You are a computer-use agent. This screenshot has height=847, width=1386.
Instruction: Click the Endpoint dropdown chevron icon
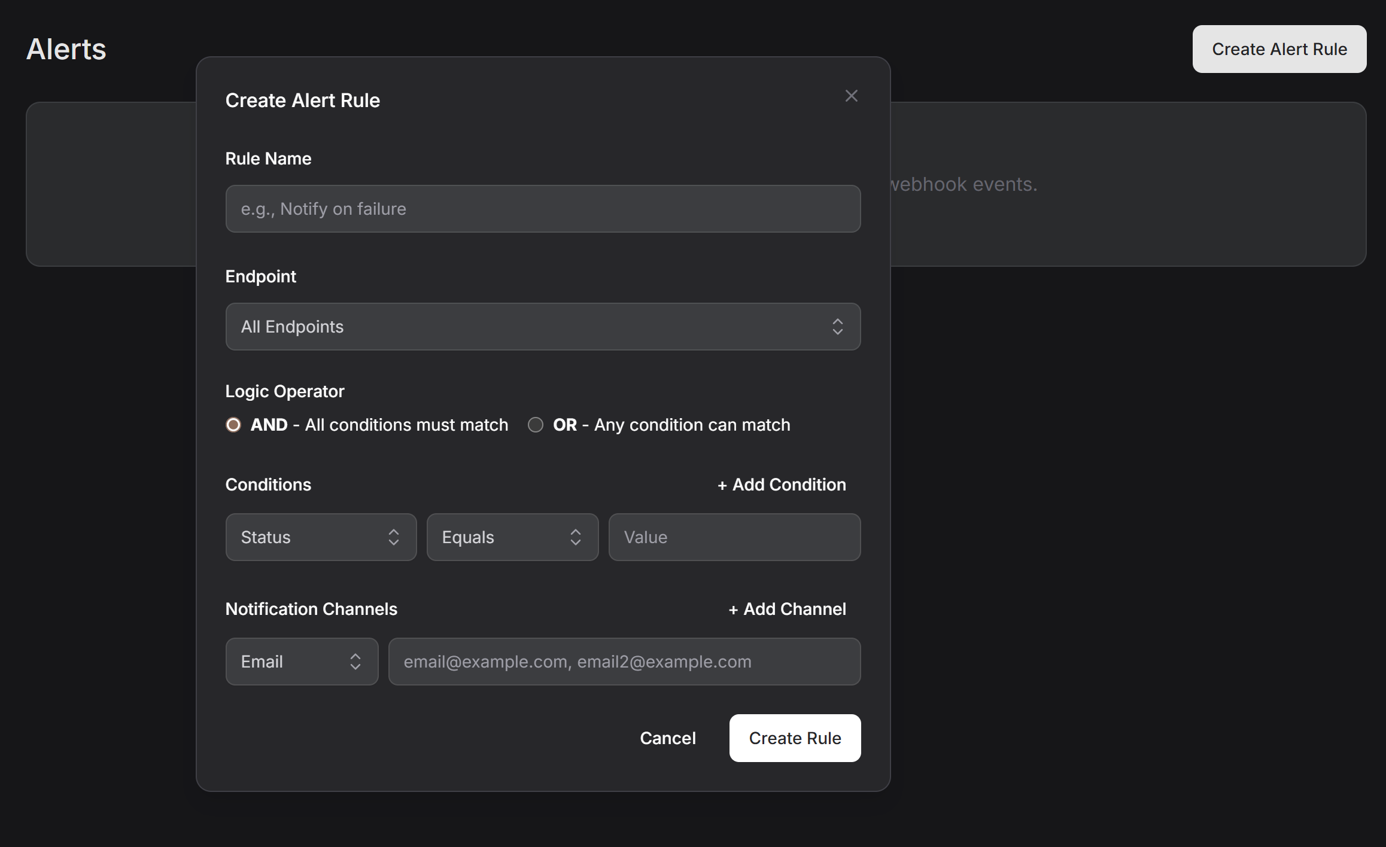point(838,327)
